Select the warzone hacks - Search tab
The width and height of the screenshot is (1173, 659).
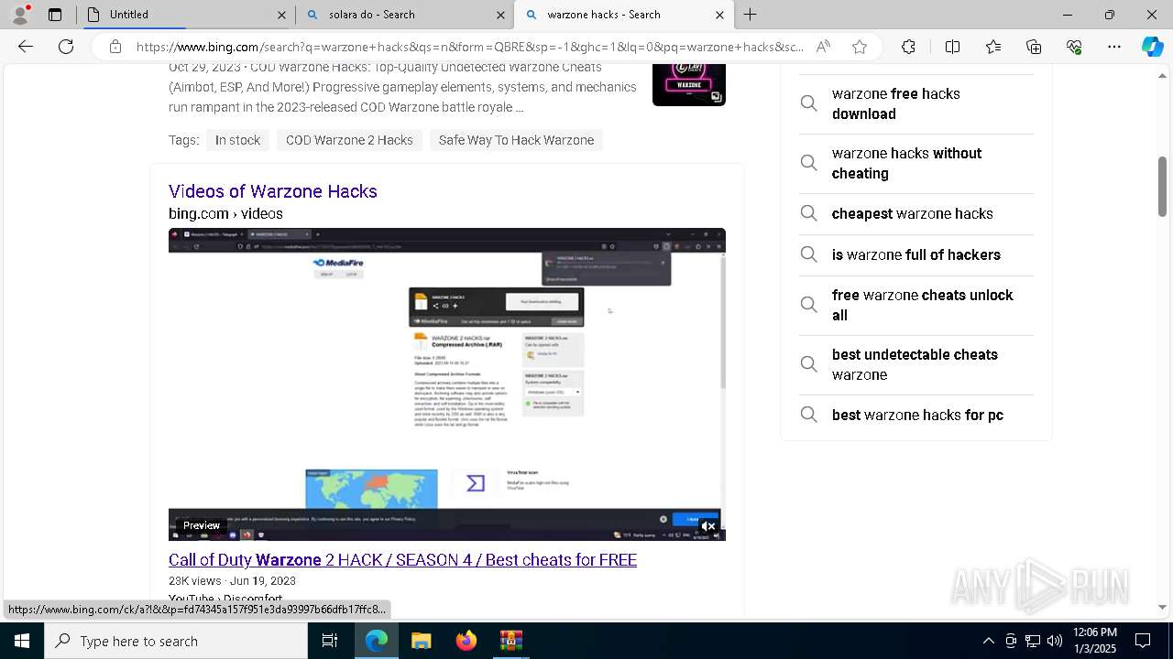[x=624, y=15]
